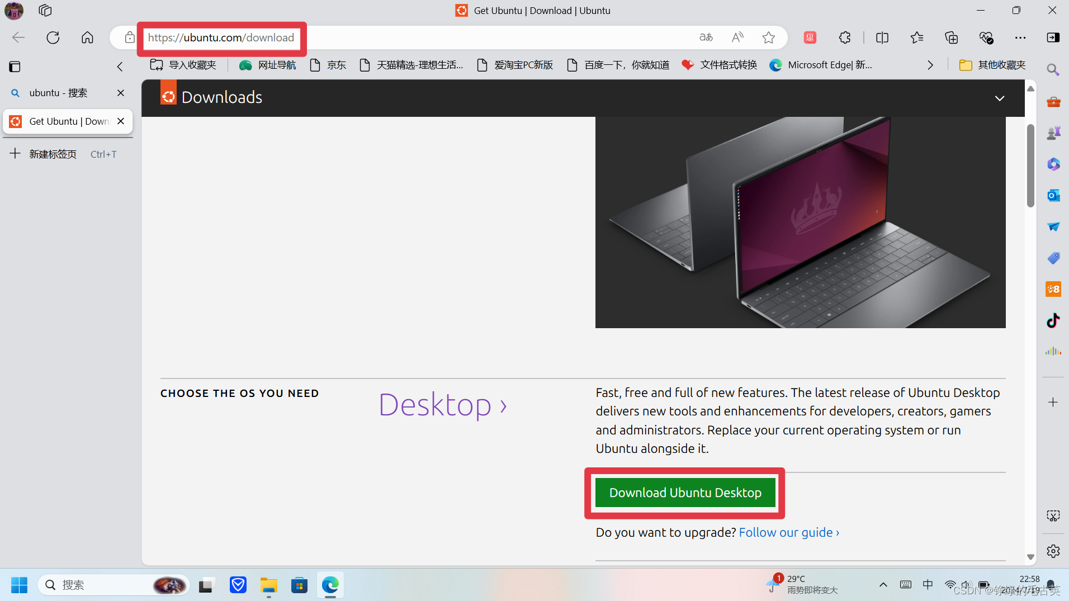Viewport: 1069px width, 601px height.
Task: Open the Microsoft 365 sidebar icon
Action: (1053, 164)
